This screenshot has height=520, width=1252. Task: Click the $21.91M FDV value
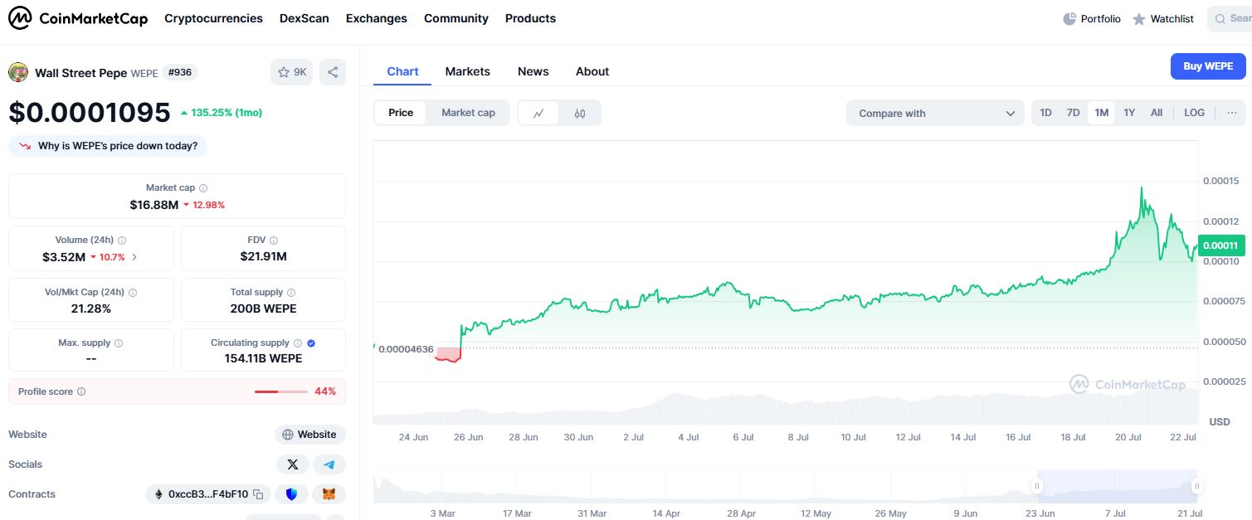click(263, 256)
